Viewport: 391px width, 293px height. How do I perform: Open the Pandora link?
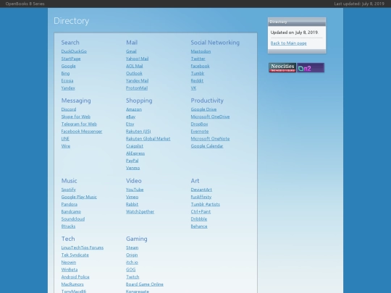click(x=70, y=204)
